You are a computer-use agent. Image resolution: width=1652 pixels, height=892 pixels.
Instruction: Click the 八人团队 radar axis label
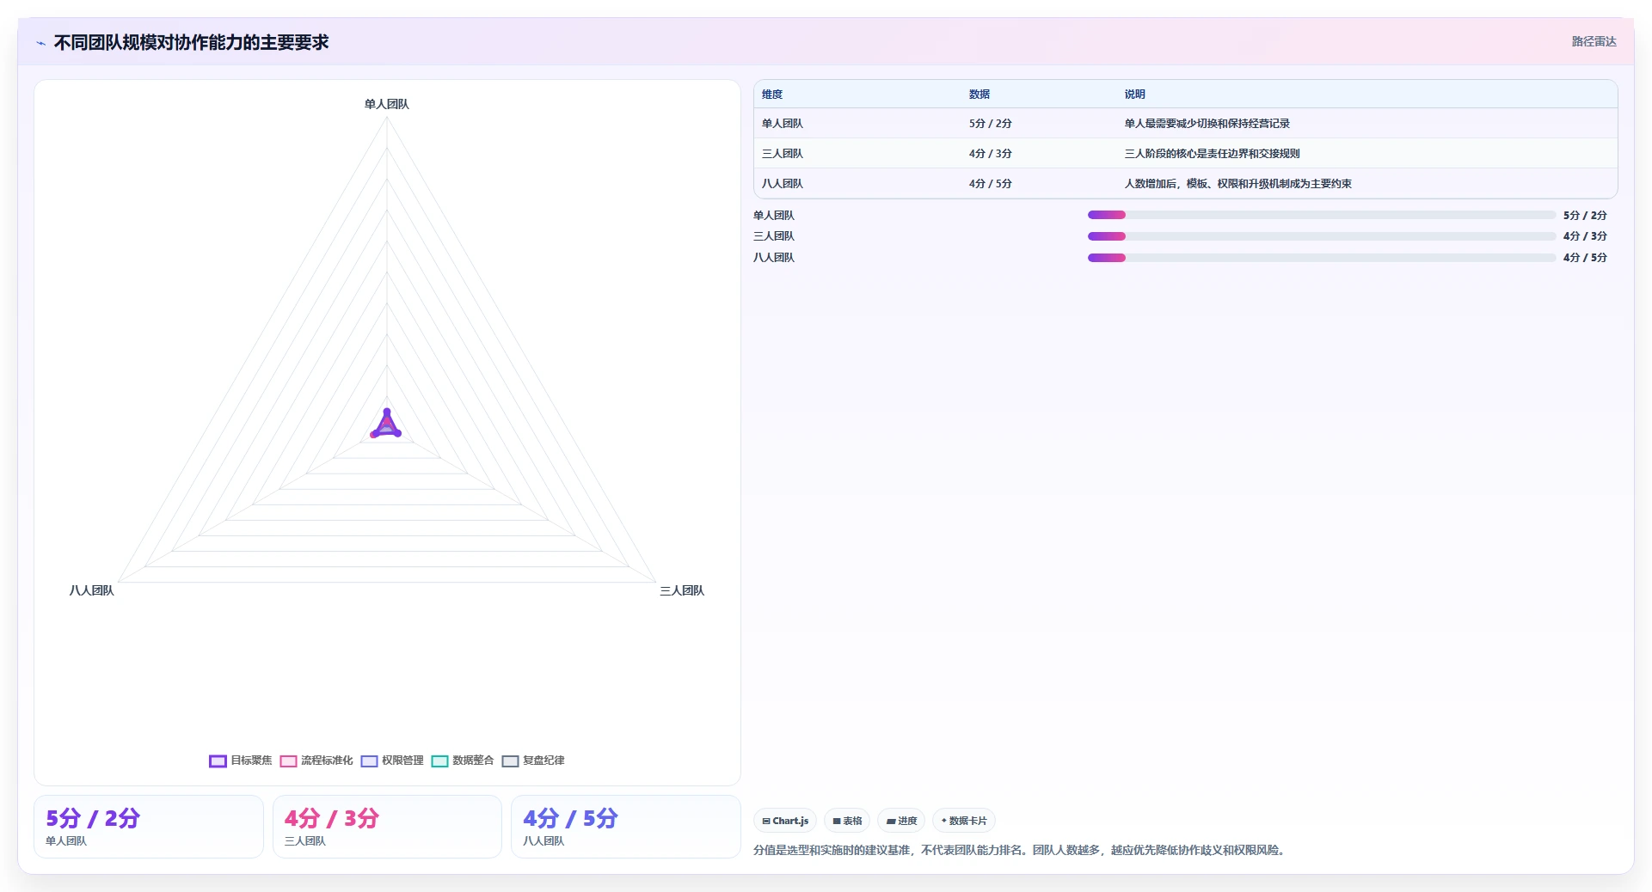pyautogui.click(x=92, y=590)
